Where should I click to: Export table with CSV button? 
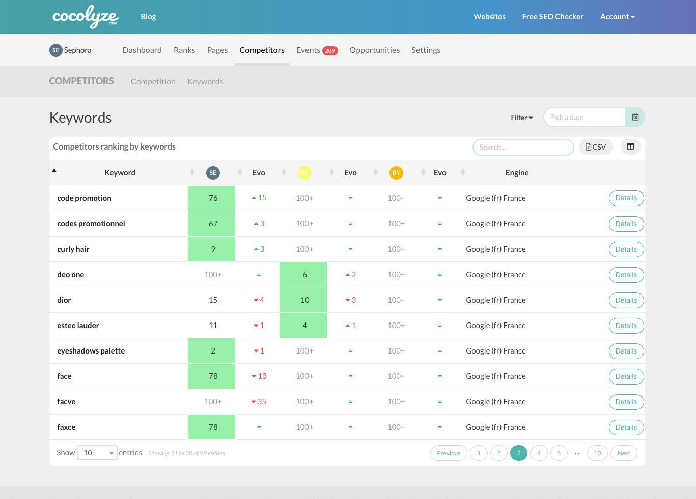pos(596,147)
